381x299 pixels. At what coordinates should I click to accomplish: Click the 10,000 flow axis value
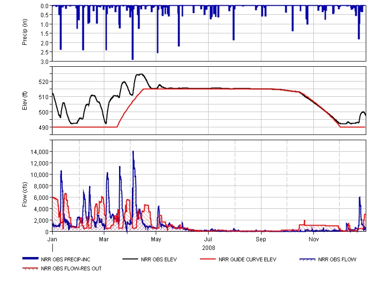pyautogui.click(x=40, y=175)
